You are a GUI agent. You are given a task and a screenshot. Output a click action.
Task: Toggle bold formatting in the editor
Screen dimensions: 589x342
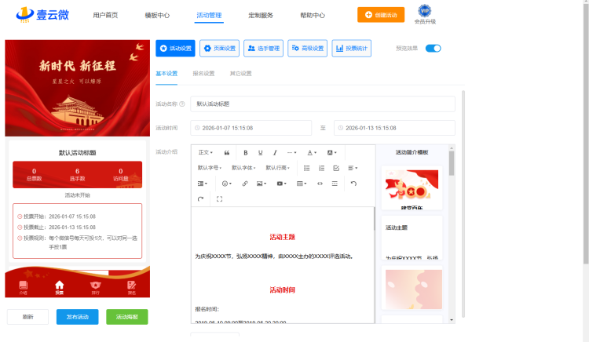[246, 152]
